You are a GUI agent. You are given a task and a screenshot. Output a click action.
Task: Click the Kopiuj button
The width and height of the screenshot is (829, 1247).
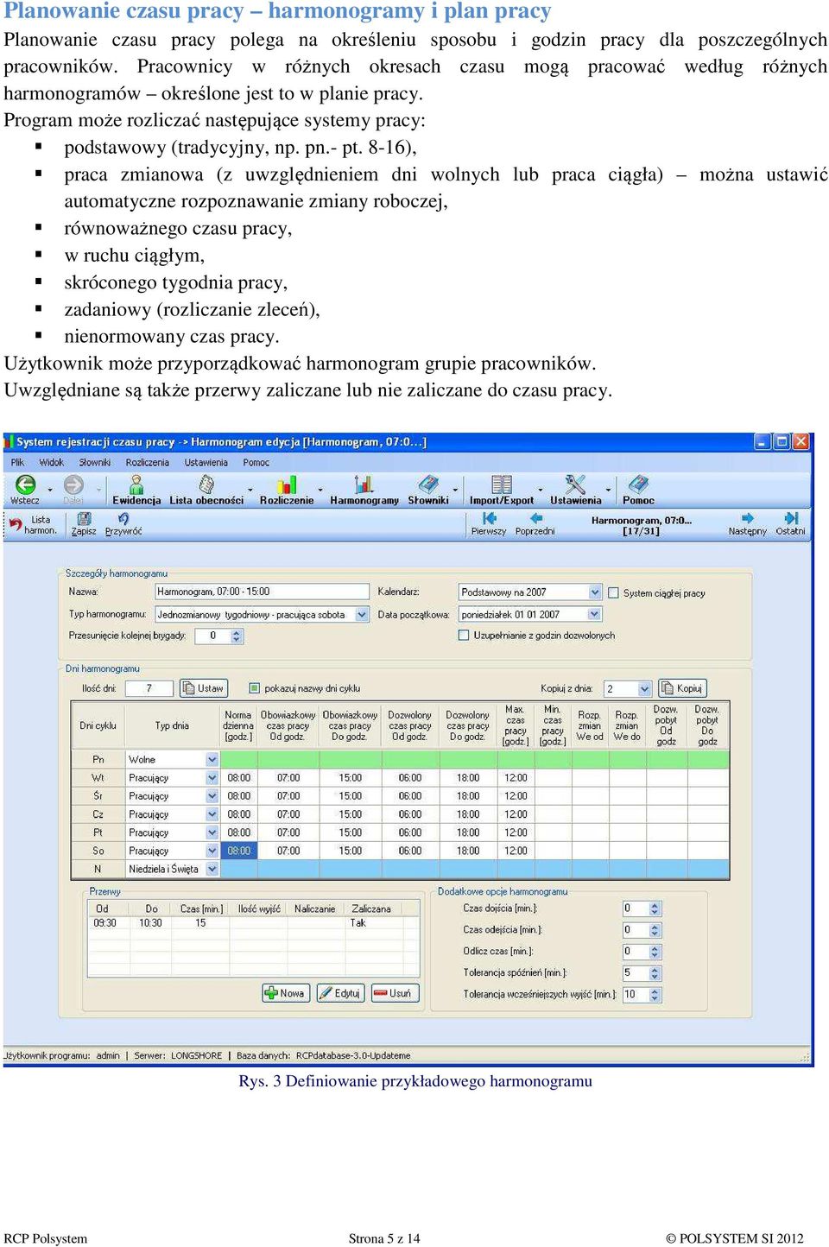(x=682, y=688)
